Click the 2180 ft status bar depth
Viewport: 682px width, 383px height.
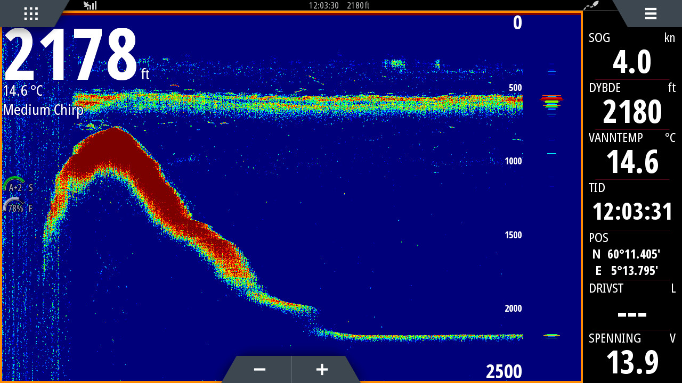(x=358, y=5)
